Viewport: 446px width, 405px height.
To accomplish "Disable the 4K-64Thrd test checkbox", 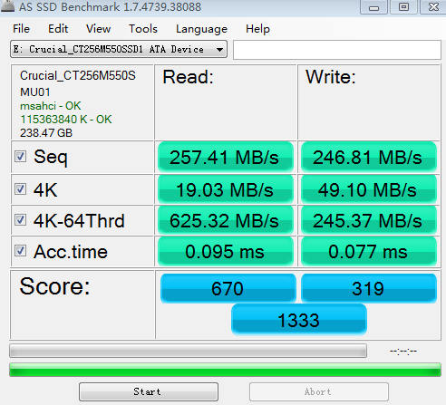I will [20, 220].
